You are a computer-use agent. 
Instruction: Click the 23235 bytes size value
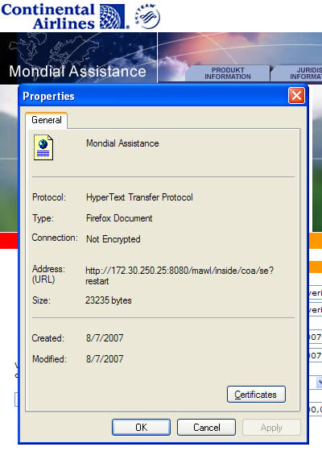109,300
